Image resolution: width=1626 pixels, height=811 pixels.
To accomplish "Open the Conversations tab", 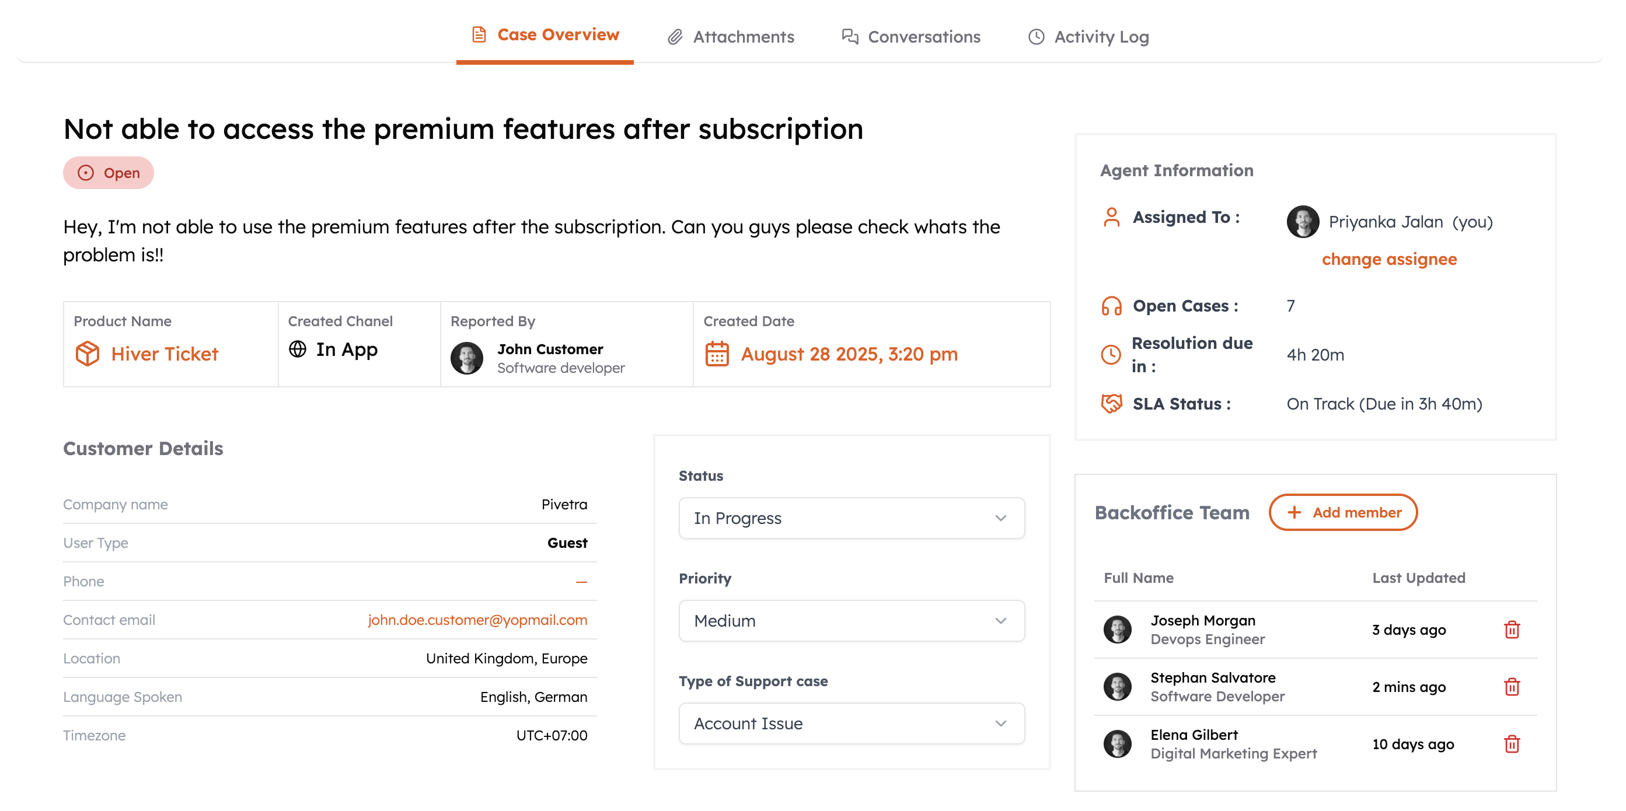I will click(x=911, y=37).
